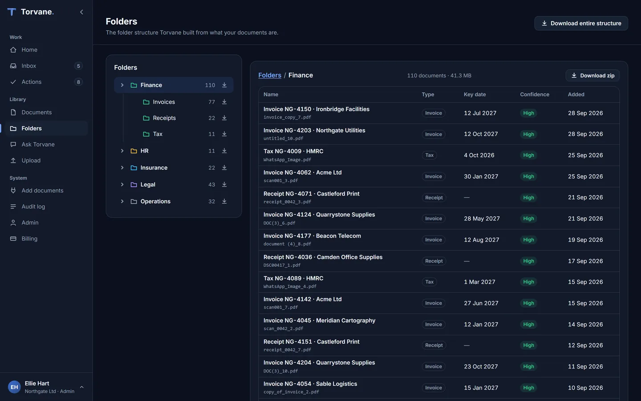641x401 pixels.
Task: Click Invoice NG-4045 · Meridian Cartography
Action: tap(439, 324)
